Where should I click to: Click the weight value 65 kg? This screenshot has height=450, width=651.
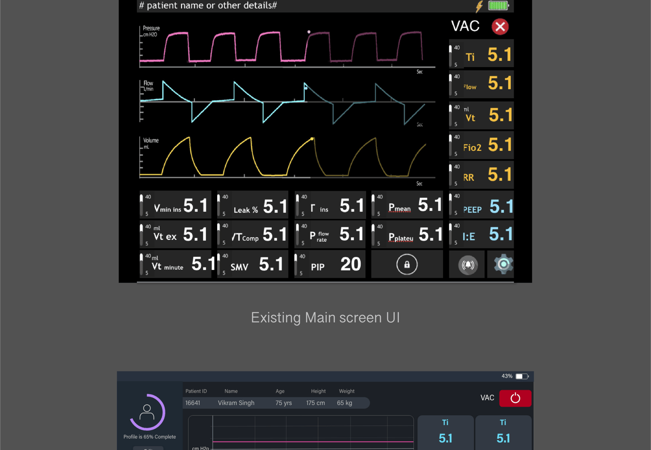click(x=344, y=403)
